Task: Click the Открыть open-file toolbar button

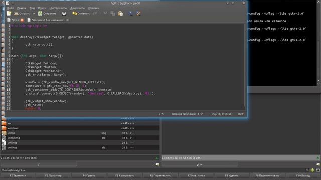Action: click(22, 14)
